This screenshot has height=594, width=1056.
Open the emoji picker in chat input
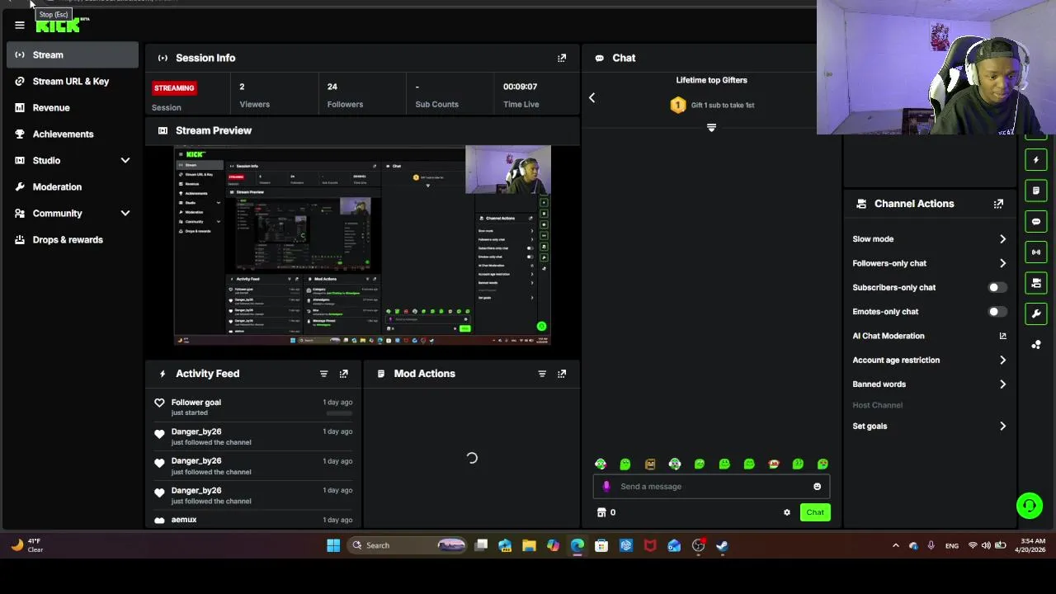pos(818,487)
